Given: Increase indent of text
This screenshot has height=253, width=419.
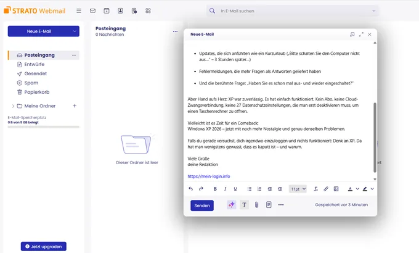Looking at the screenshot, I should coord(280,189).
